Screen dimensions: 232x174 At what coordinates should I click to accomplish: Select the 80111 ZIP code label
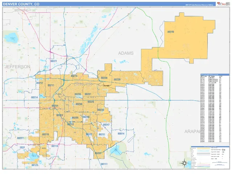[104, 164]
